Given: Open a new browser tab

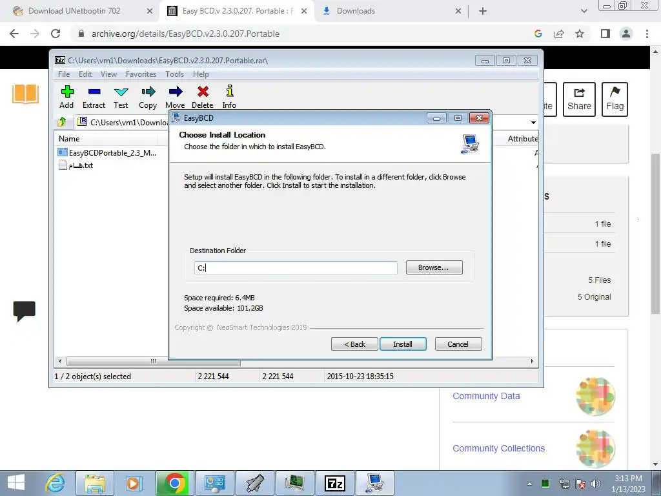Looking at the screenshot, I should coord(483,12).
